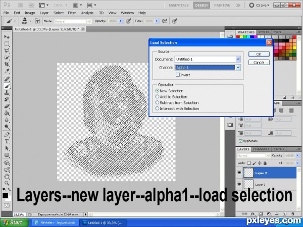Select the Crop tool
The image size is (303, 227).
[7, 64]
